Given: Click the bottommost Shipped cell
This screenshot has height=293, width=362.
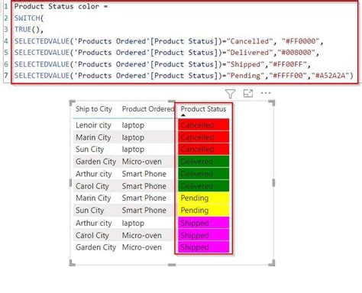Looking at the screenshot, I should pos(203,247).
